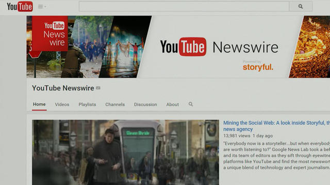Open the Home tab
This screenshot has height=185, width=330.
coord(39,104)
